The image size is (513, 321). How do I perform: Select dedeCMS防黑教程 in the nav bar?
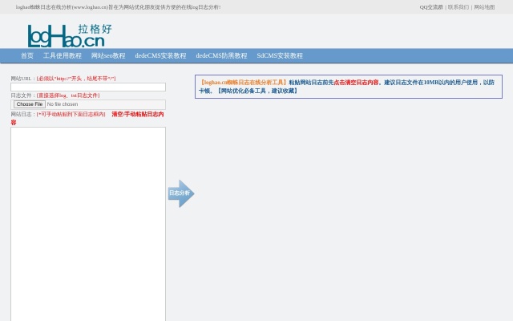pyautogui.click(x=221, y=56)
